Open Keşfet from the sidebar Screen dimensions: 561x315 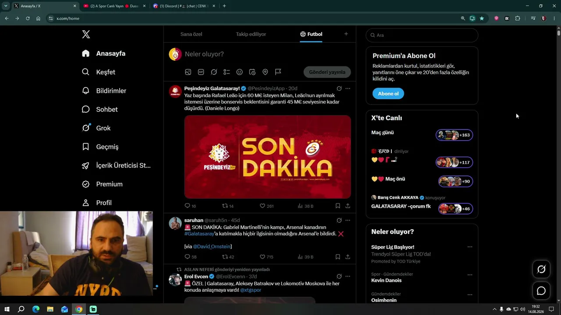[x=99, y=72]
